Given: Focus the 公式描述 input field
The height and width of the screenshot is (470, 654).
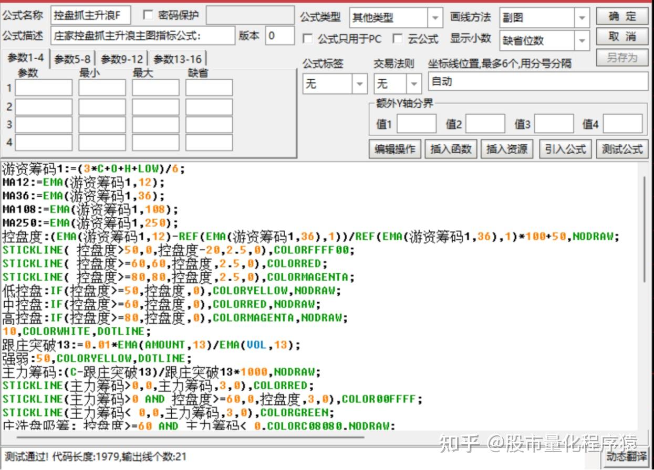Looking at the screenshot, I should [x=143, y=36].
